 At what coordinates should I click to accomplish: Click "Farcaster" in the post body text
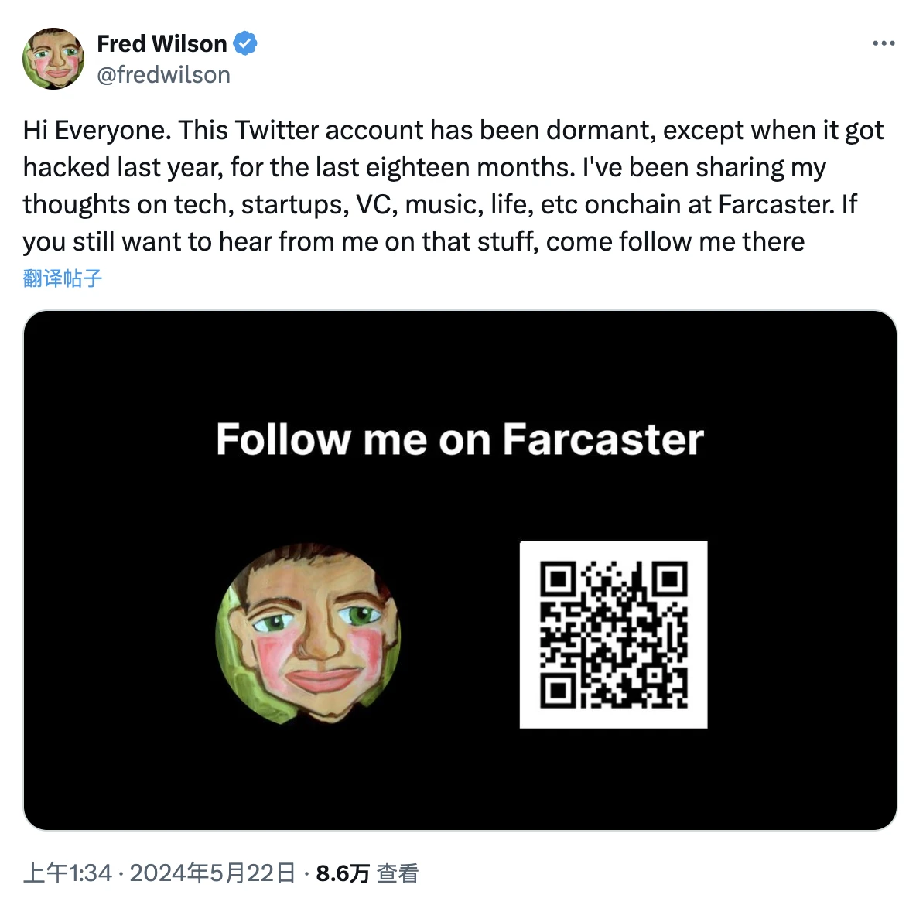(x=776, y=204)
